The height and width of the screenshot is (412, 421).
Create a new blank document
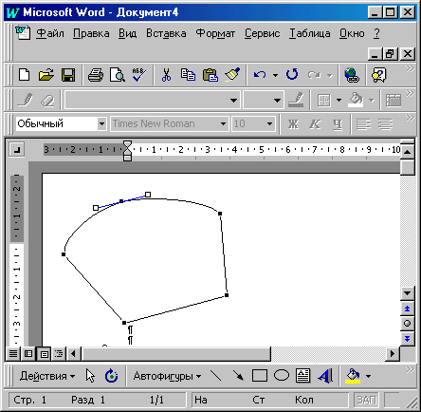click(x=25, y=75)
